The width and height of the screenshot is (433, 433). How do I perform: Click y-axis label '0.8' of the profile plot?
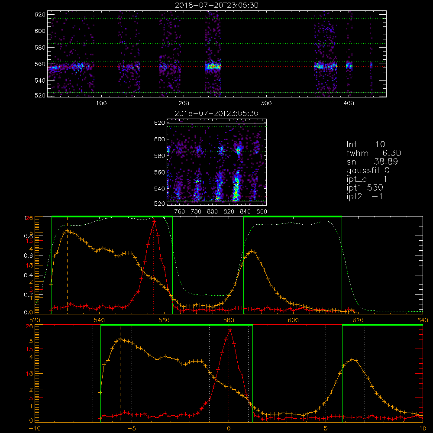[29, 236]
